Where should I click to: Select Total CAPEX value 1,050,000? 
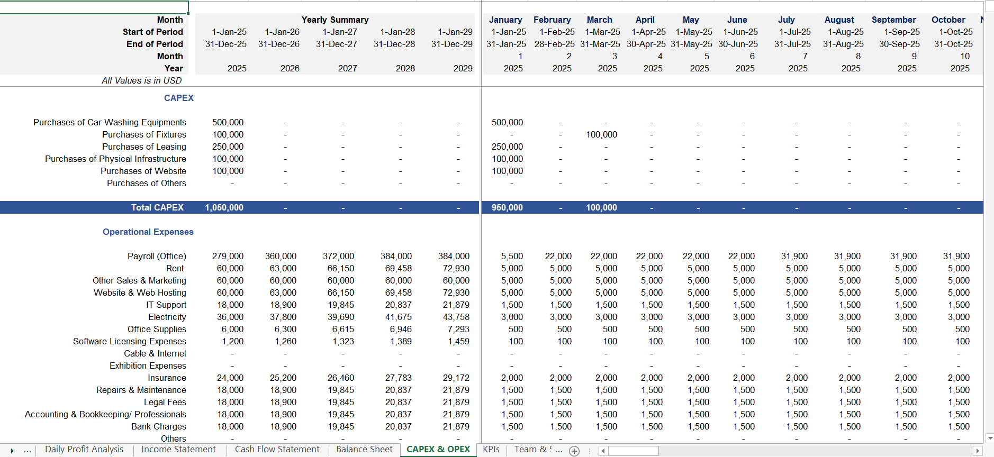coord(224,207)
